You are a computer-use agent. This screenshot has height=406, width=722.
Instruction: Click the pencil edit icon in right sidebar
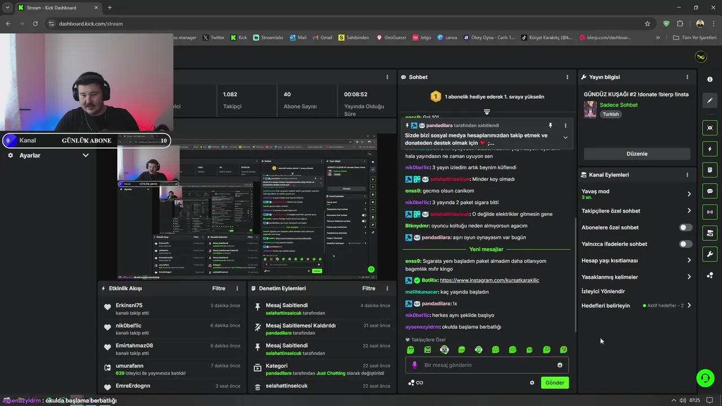(x=710, y=100)
